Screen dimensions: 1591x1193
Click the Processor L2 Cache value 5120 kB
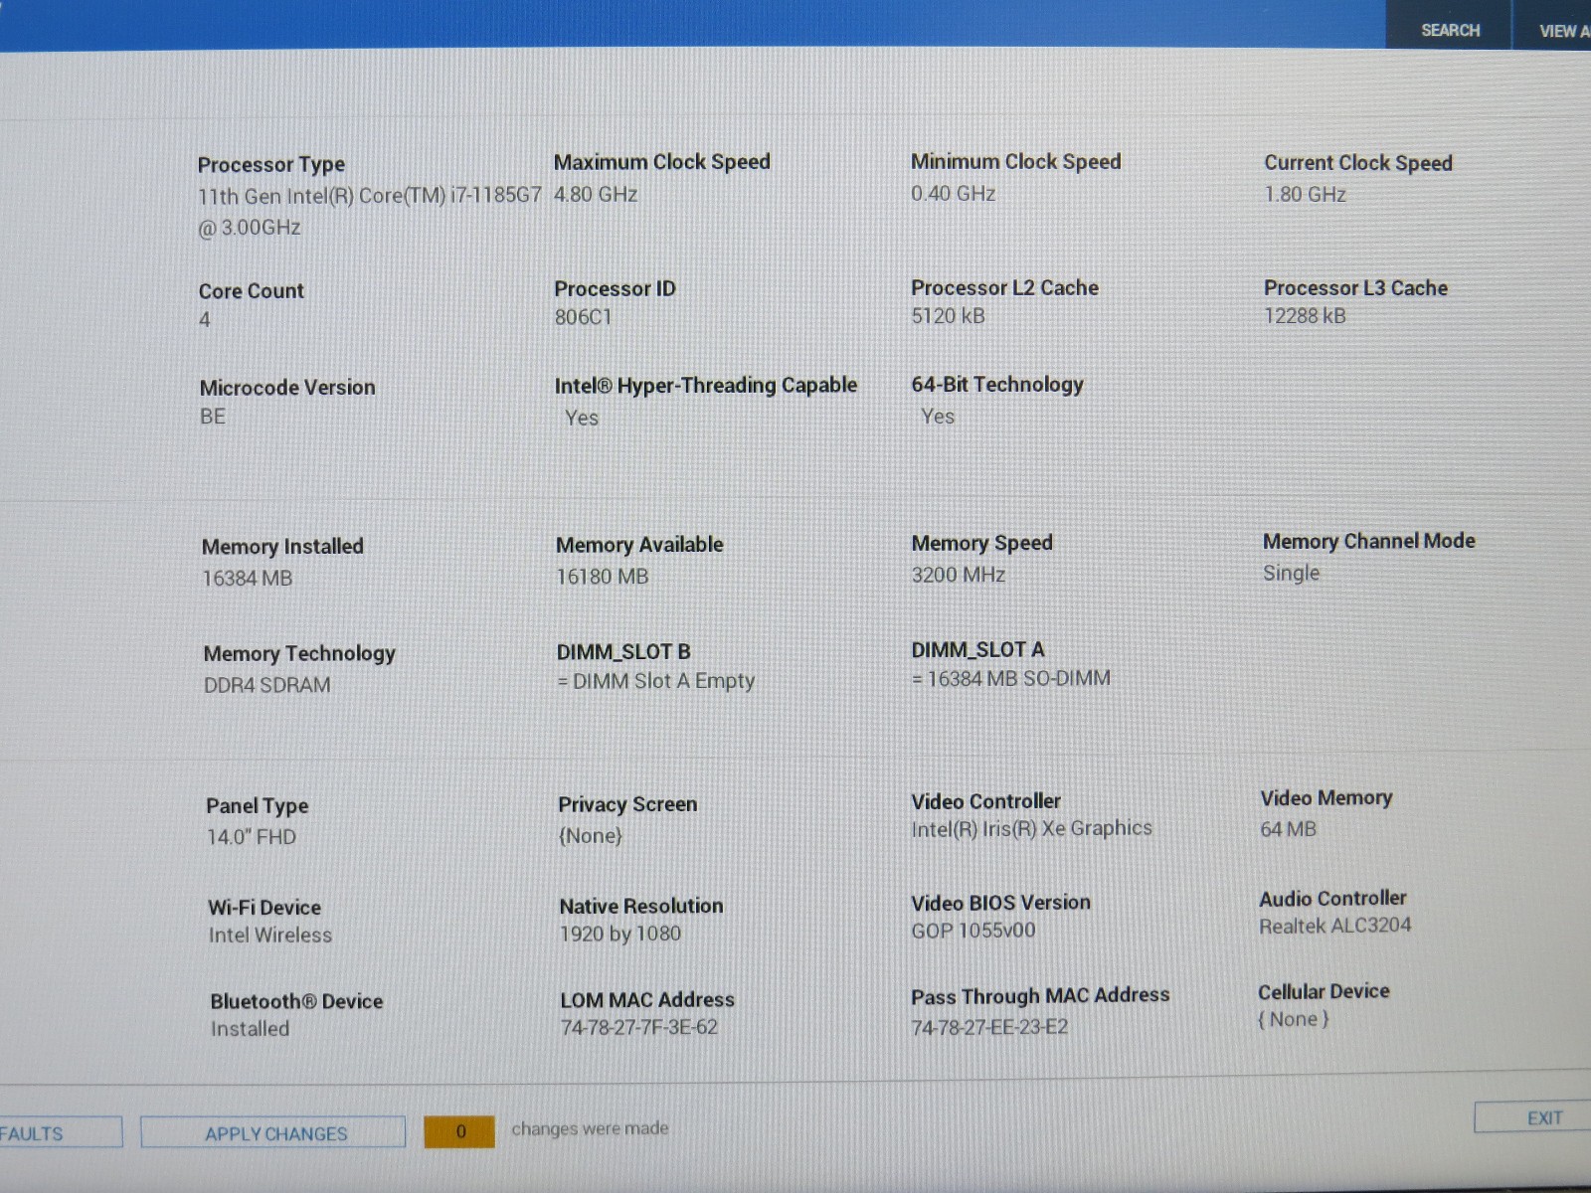pos(948,316)
